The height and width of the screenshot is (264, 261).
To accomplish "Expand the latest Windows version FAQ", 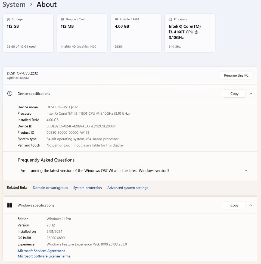I will point(246,171).
